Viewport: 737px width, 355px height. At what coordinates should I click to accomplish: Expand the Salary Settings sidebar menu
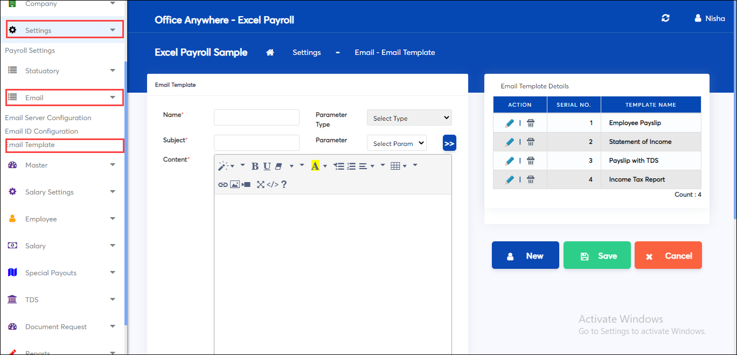pos(62,192)
